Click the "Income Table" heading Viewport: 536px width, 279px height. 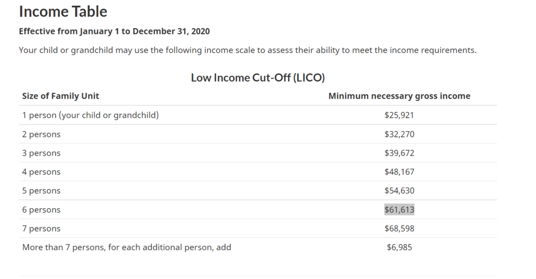(x=63, y=12)
